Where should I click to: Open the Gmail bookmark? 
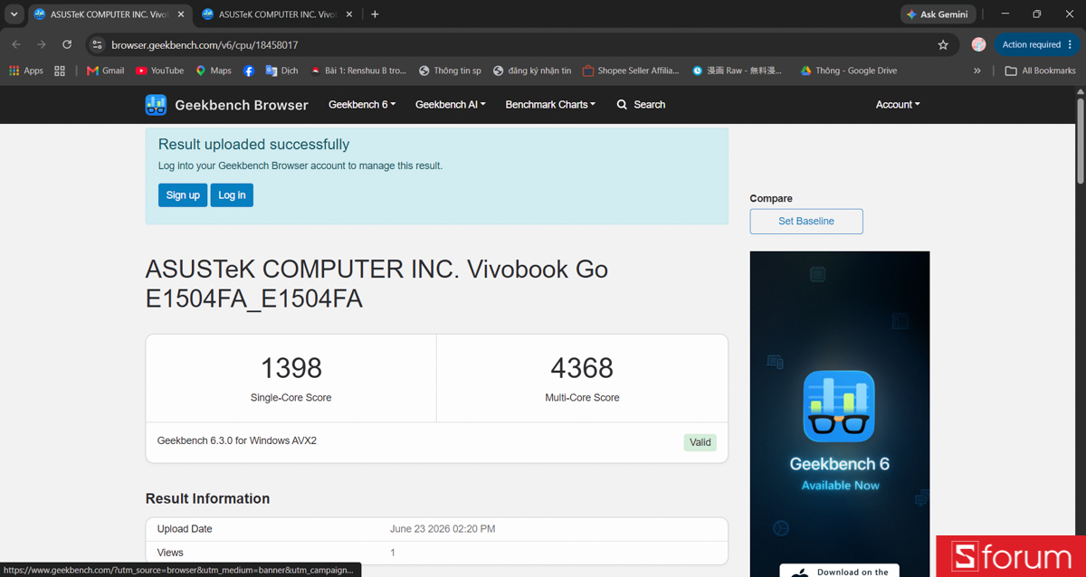click(x=105, y=71)
